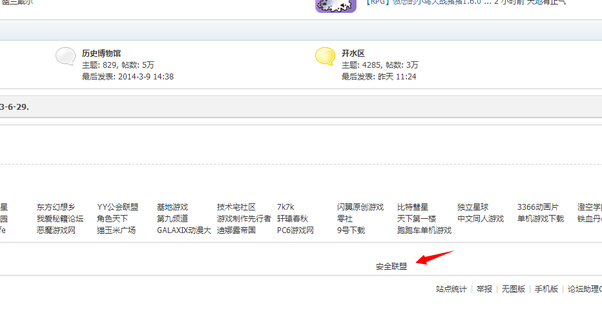
Task: Visit 游戏制作先行者 link
Action: click(x=244, y=219)
